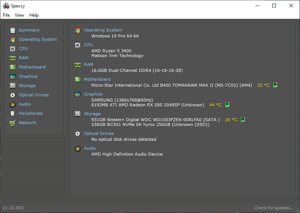Select Summary in the sidebar
Screen dimensions: 300x213
point(29,30)
